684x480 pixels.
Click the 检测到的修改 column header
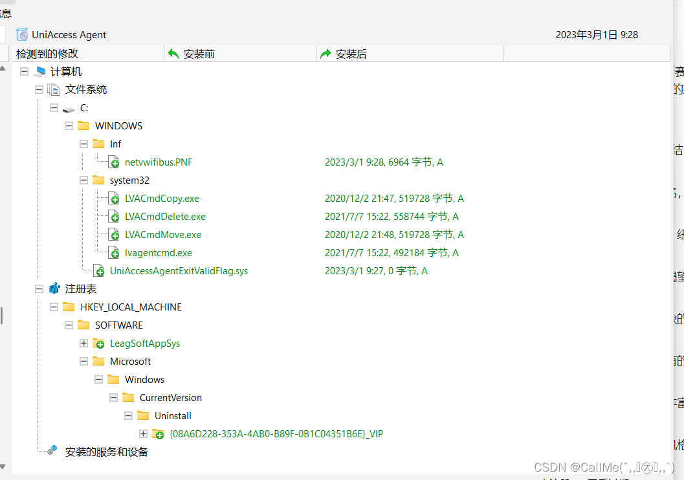click(87, 54)
